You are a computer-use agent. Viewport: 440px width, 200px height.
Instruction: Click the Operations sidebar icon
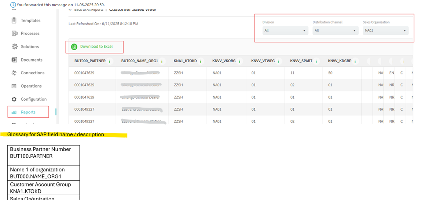click(14, 86)
